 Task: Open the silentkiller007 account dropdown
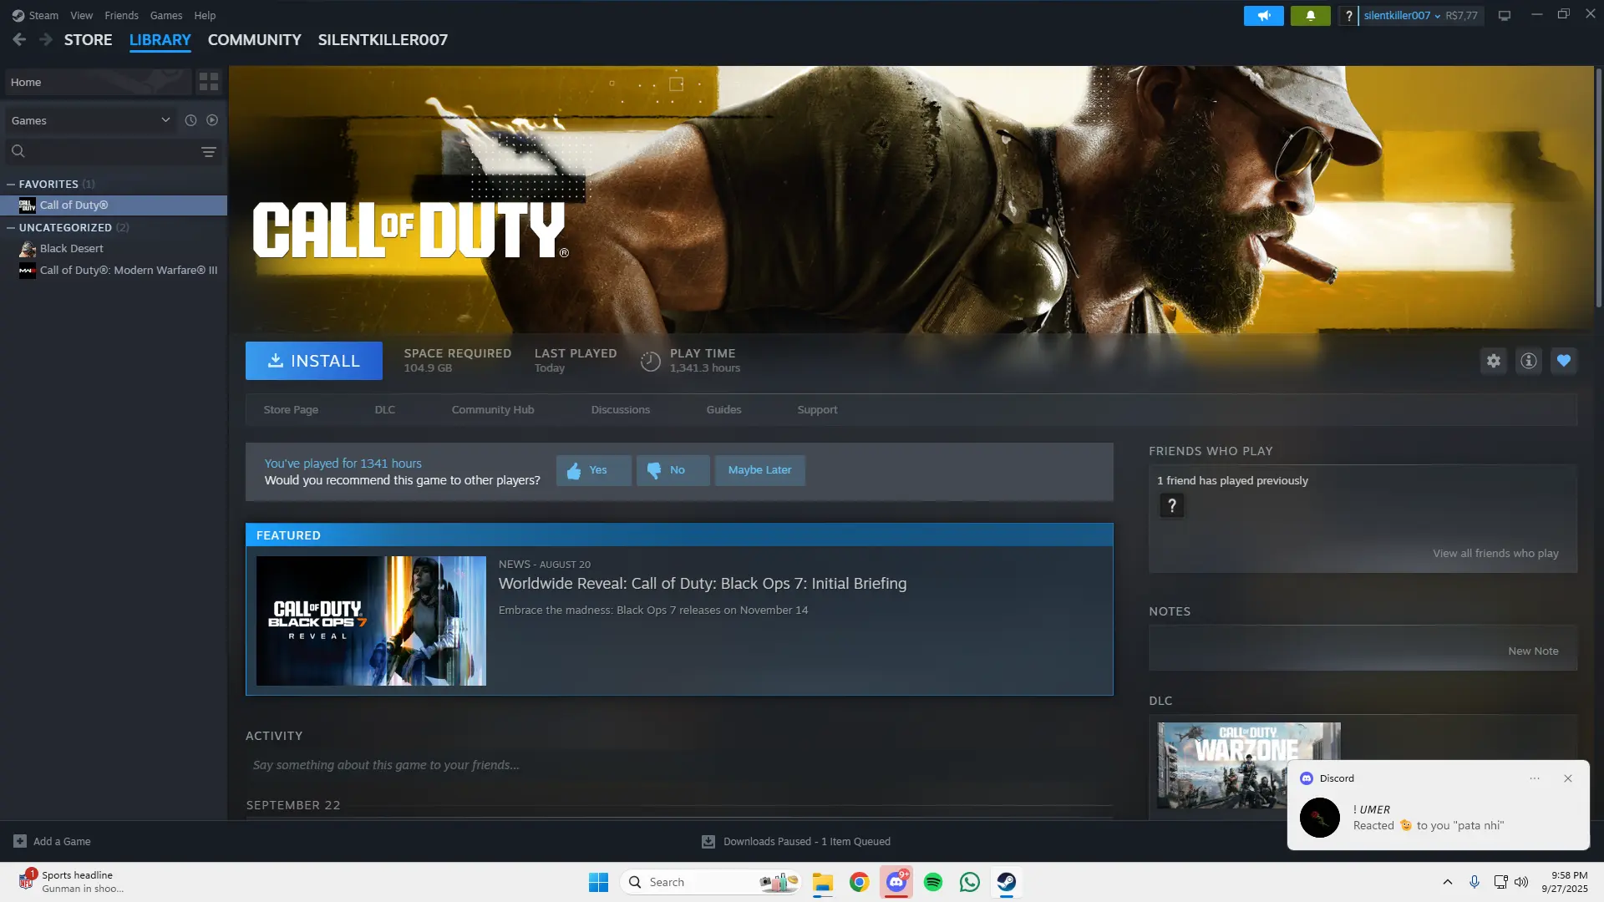tap(1402, 16)
